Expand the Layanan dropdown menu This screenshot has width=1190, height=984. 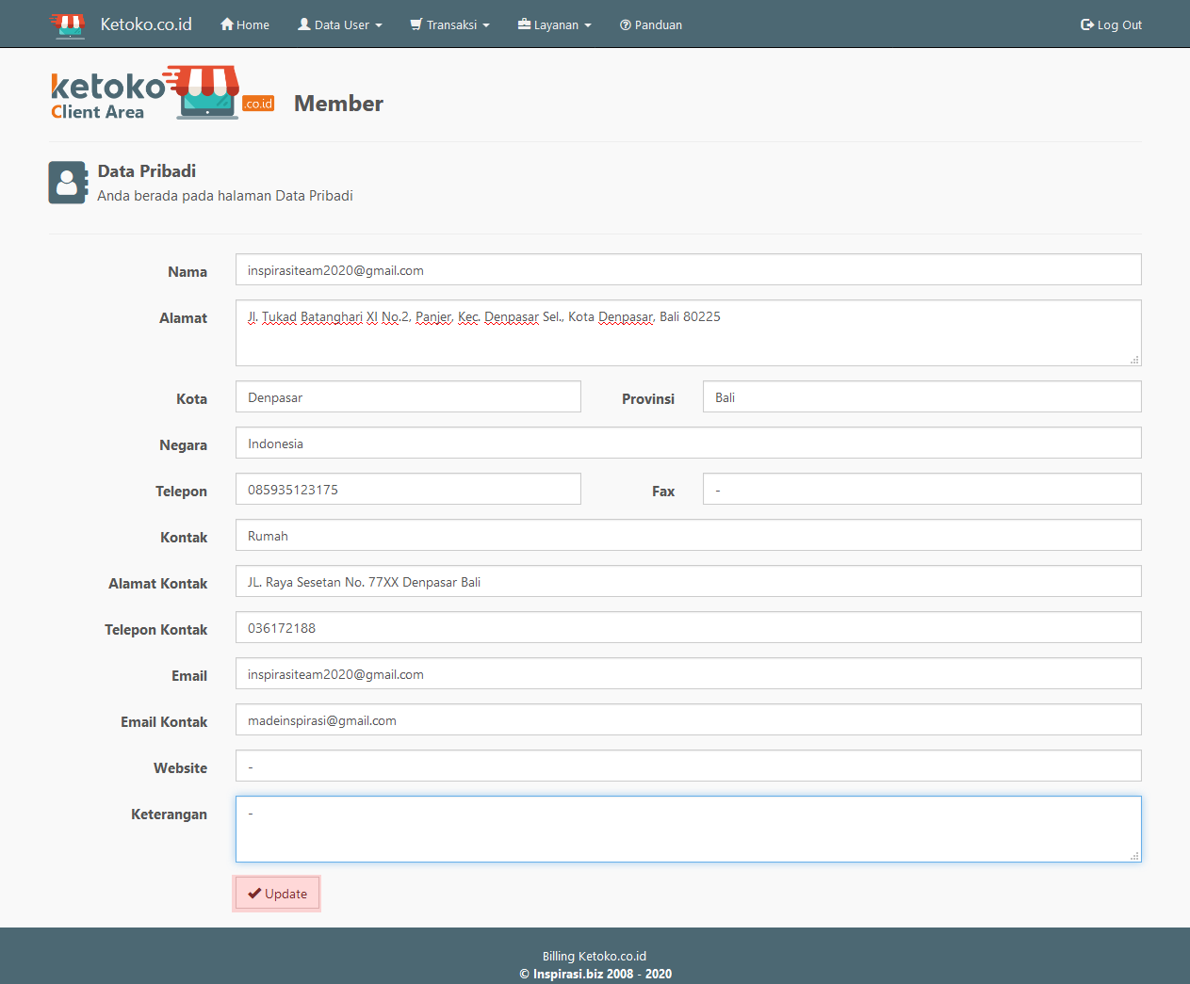click(x=555, y=24)
